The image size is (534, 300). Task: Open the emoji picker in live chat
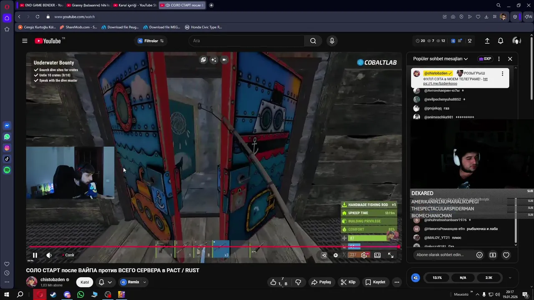(479, 255)
